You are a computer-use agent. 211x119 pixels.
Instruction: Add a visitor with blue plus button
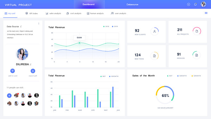click(x=9, y=96)
